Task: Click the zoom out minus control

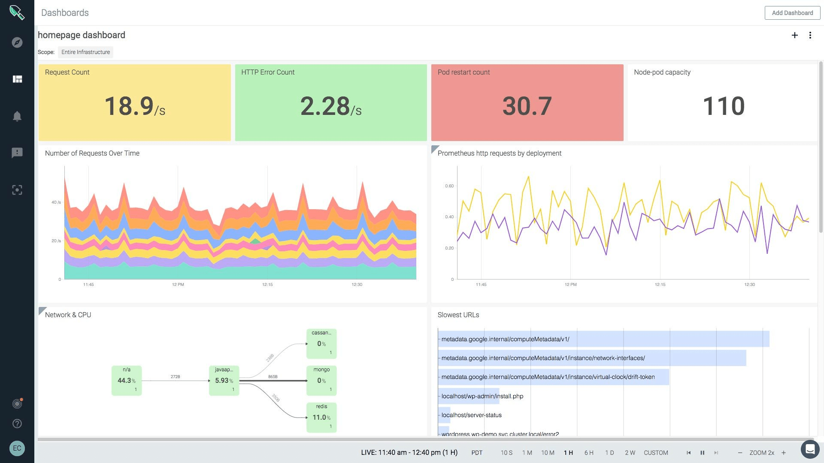Action: click(x=740, y=453)
